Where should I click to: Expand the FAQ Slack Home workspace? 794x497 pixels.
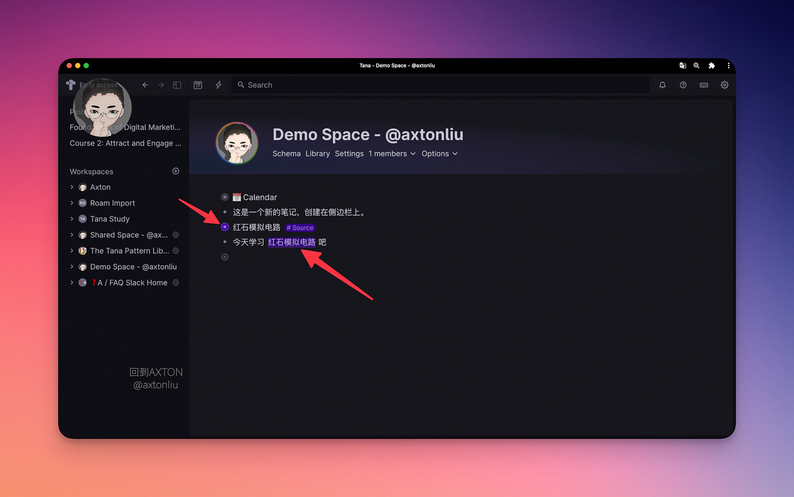click(x=72, y=283)
